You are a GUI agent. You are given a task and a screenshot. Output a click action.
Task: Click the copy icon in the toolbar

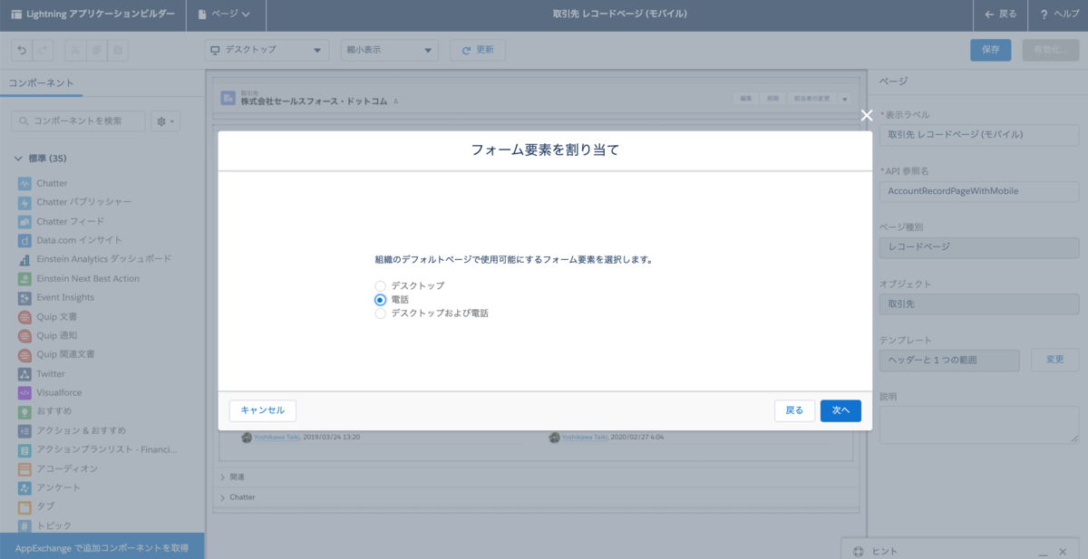tap(98, 50)
